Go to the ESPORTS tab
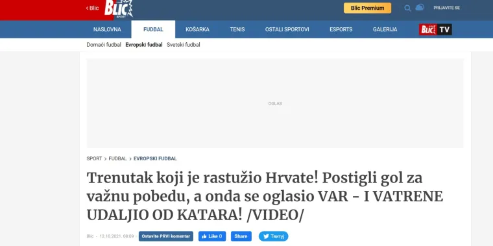493x246 pixels. click(341, 30)
